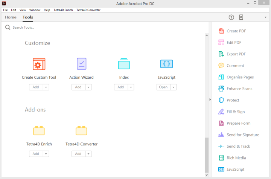Screen dimensions: 271x179
Task: Open Enhance Scans in the right pane
Action: [x=235, y=89]
